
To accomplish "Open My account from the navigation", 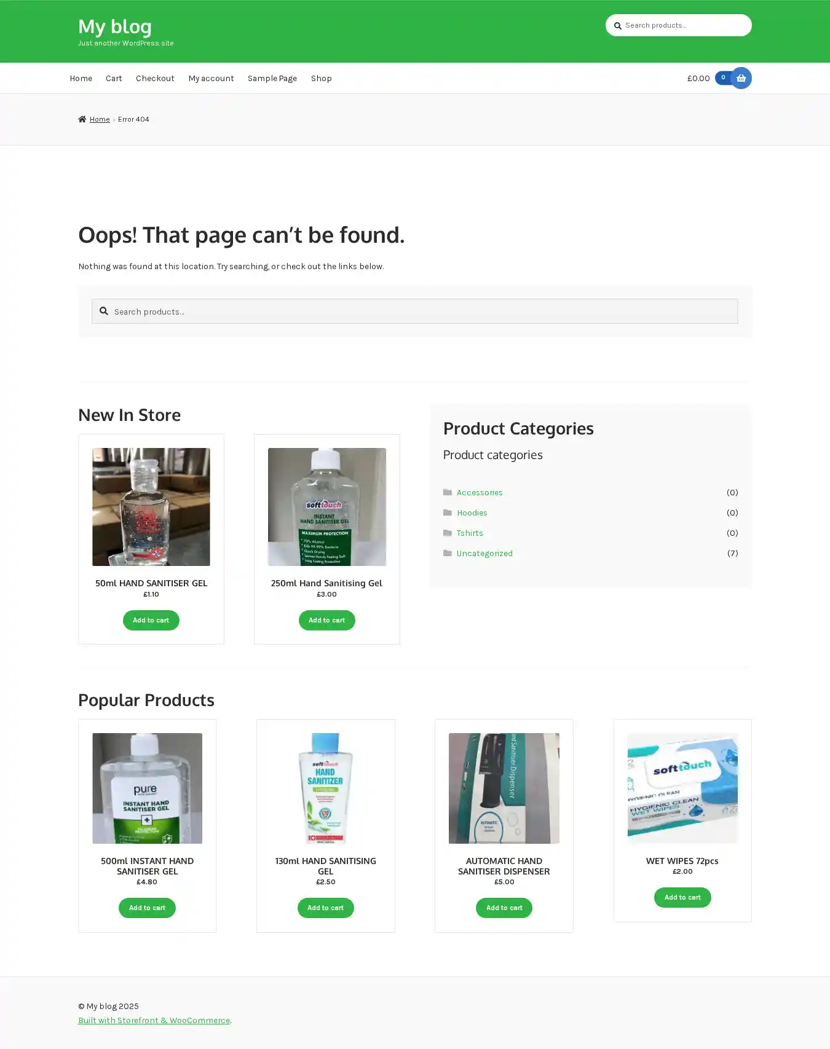I will coord(211,79).
